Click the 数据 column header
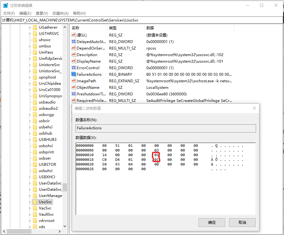Viewport: 284px width, 235px height. click(189, 28)
